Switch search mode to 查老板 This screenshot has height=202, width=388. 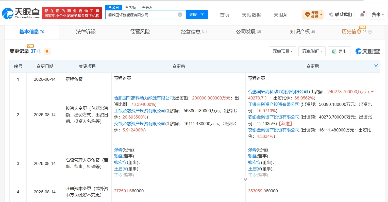[x=130, y=7]
